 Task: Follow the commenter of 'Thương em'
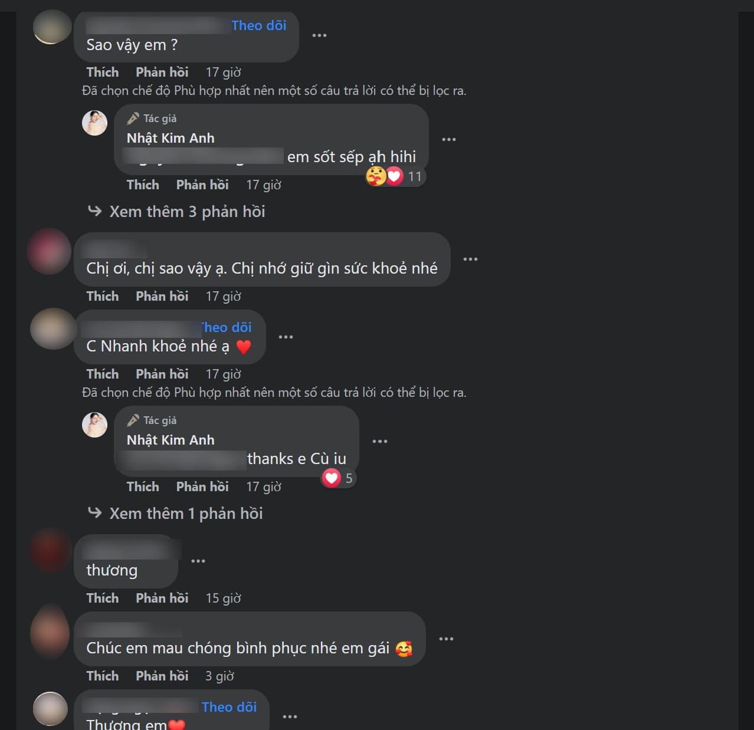tap(230, 707)
